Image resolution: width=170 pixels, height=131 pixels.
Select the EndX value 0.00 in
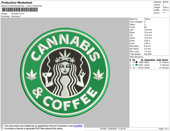pos(147,41)
